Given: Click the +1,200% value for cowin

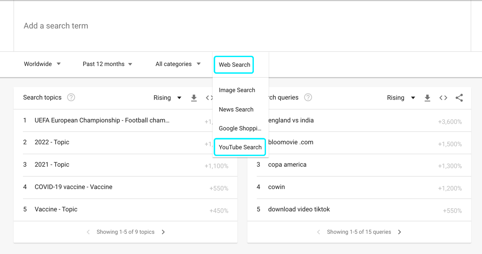Looking at the screenshot, I should pos(450,188).
